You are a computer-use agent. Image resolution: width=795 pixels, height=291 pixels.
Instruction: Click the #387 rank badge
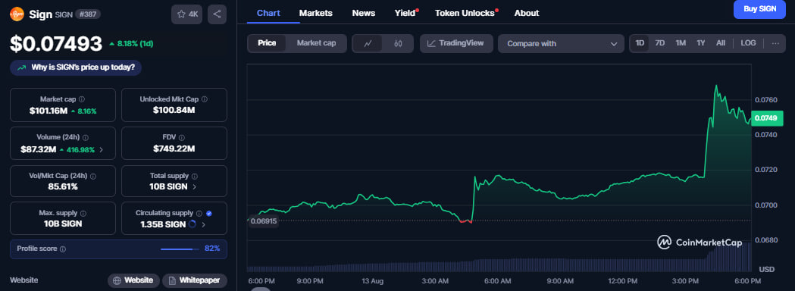[x=88, y=14]
